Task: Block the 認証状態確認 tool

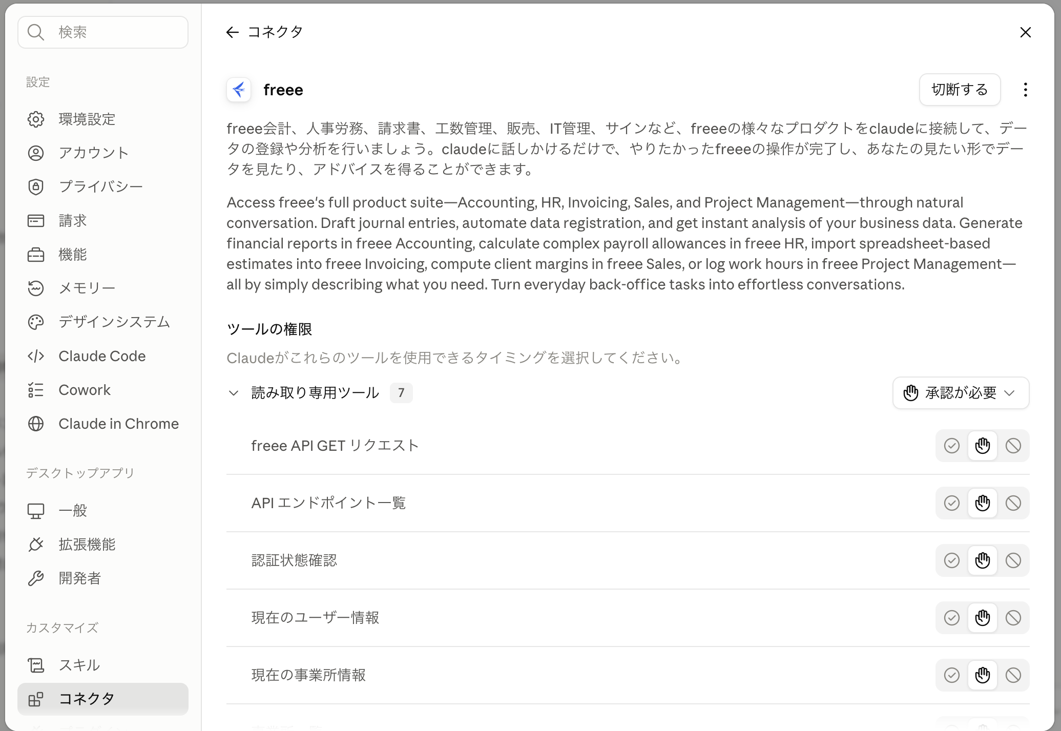Action: click(1013, 560)
